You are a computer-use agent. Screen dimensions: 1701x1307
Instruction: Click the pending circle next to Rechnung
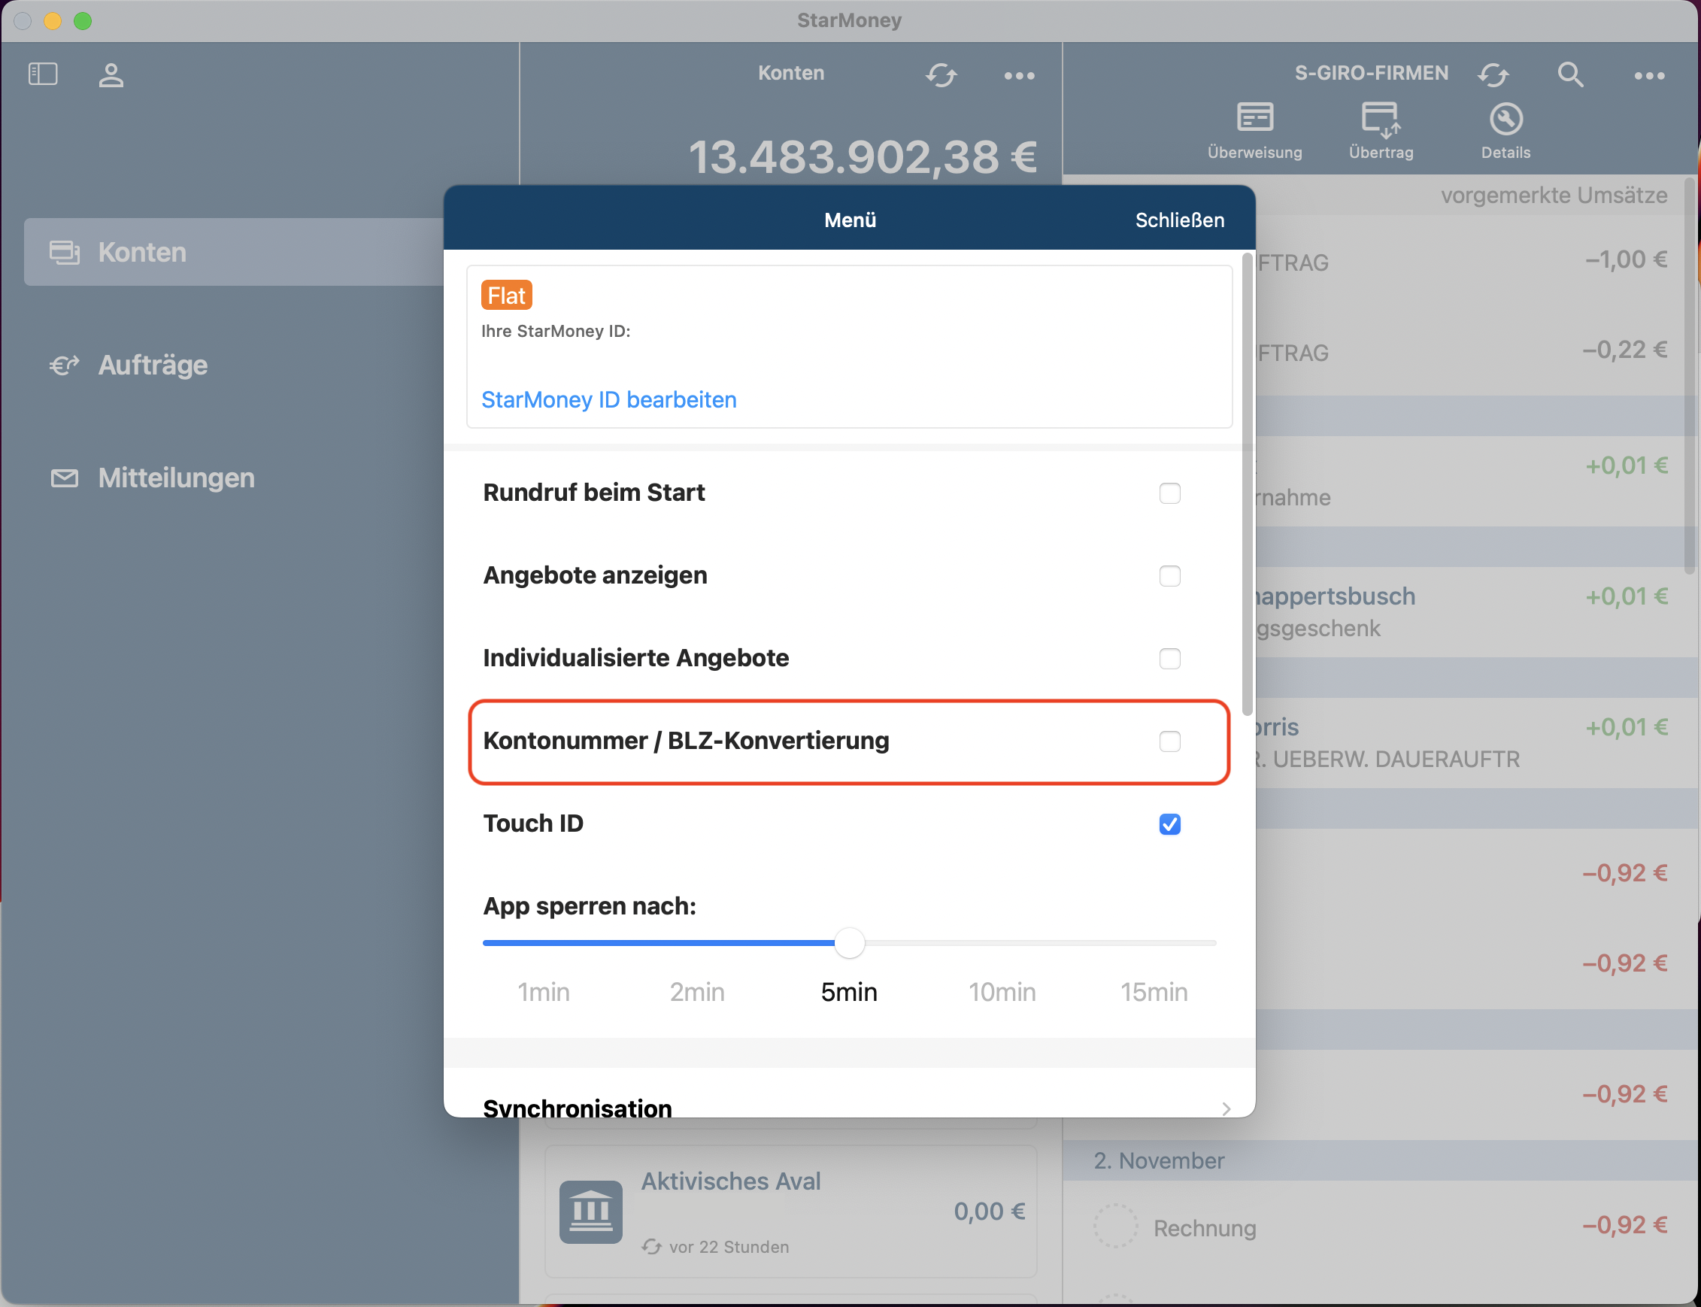pyautogui.click(x=1115, y=1225)
